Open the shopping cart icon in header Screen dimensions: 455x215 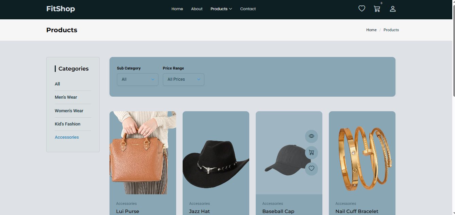377,9
